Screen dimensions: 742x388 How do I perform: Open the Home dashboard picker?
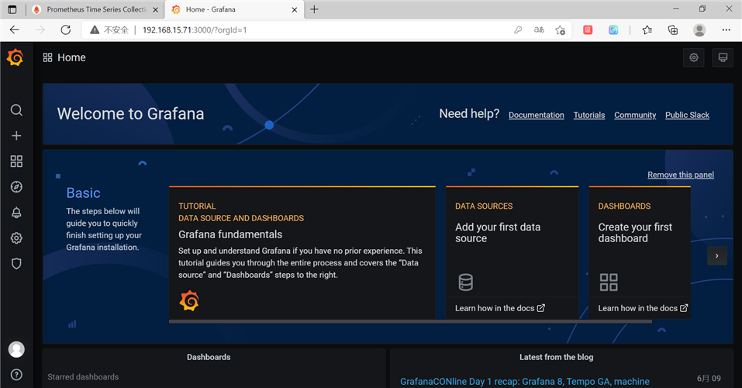(64, 57)
